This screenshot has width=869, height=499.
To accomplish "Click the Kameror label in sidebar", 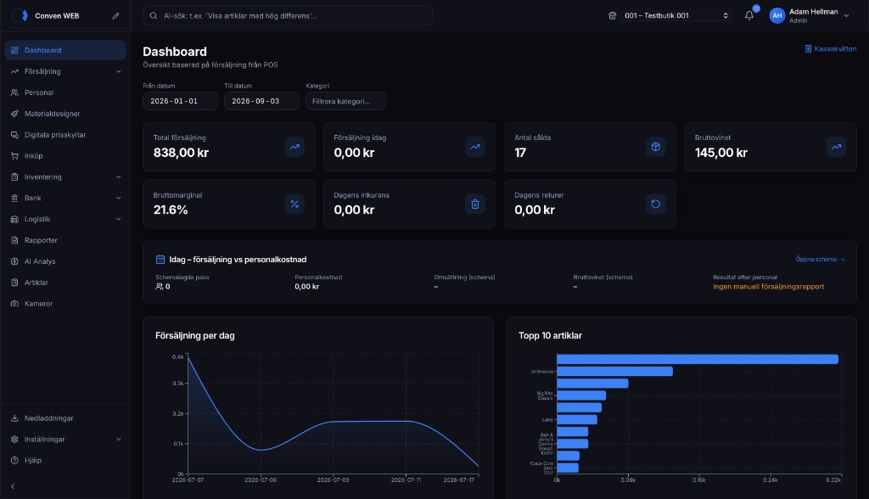I will (38, 303).
